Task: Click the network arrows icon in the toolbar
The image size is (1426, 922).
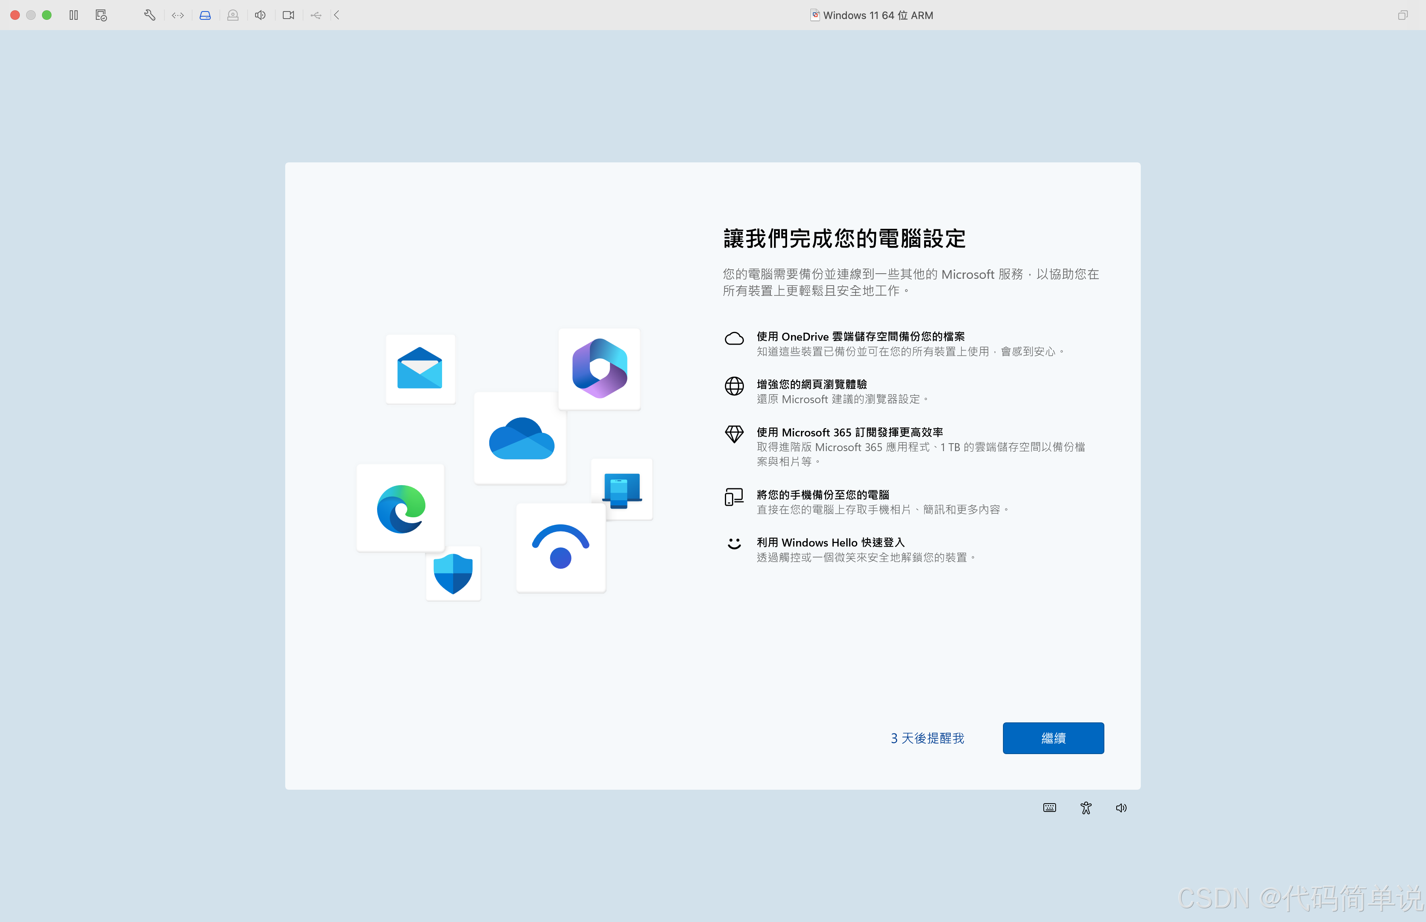Action: click(x=177, y=15)
